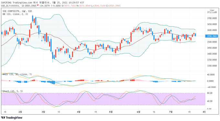Click the MACD 40.0000 axis label
This screenshot has height=121, width=220.
point(211,75)
